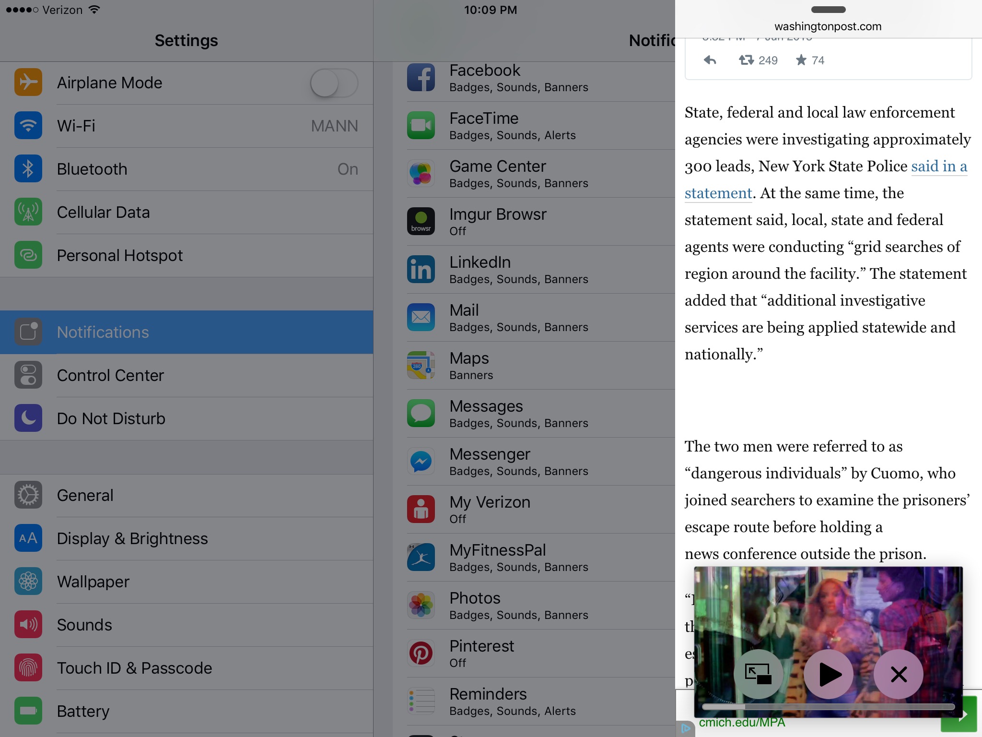Open the Bluetooth icon in Settings

(28, 169)
